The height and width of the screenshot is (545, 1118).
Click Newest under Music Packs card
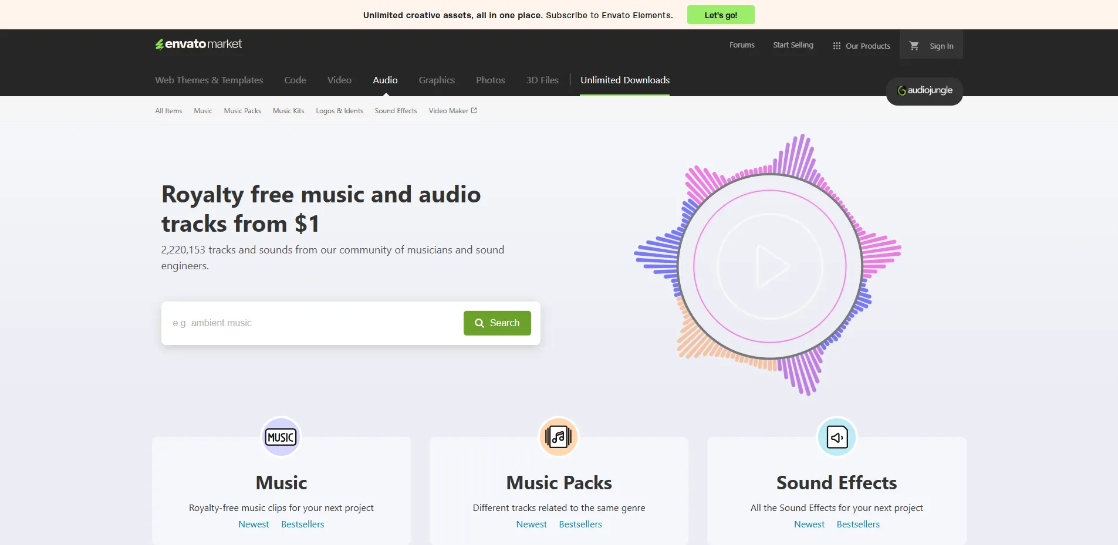[x=532, y=524]
